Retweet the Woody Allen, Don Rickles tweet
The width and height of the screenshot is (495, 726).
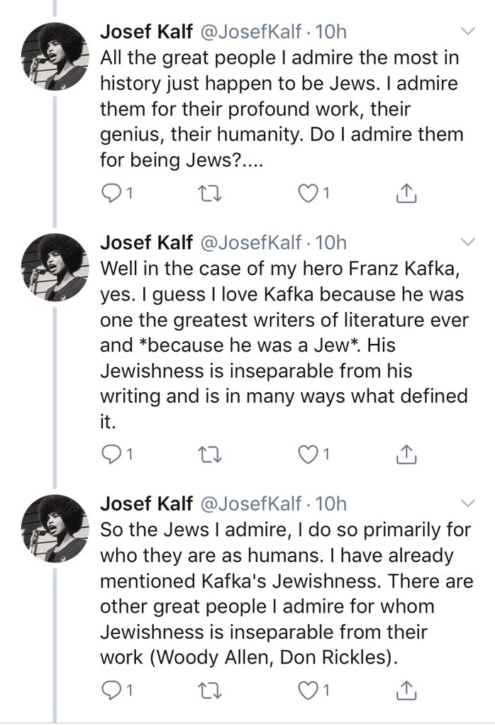pyautogui.click(x=210, y=691)
